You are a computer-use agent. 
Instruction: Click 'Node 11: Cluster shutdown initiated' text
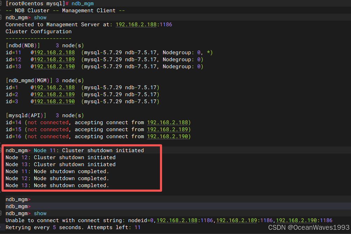(x=89, y=150)
